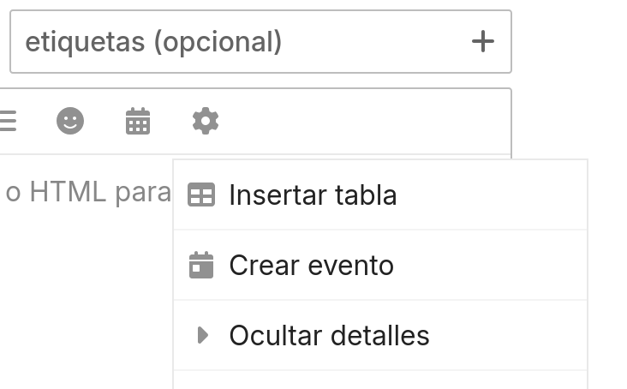
Task: Choose Crear evento from the popup menu
Action: (380, 265)
